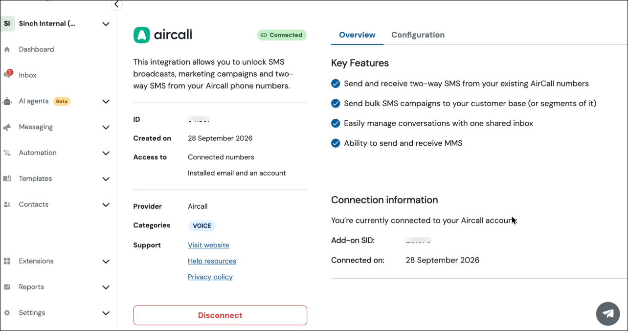The image size is (628, 331).
Task: Switch to the Configuration tab
Action: point(418,35)
